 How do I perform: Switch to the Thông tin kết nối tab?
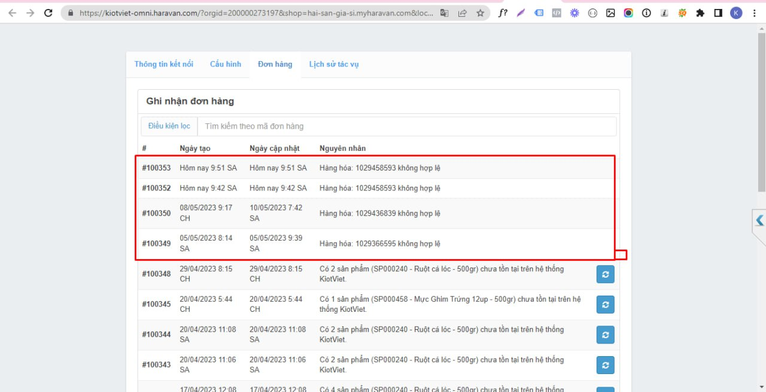pyautogui.click(x=164, y=64)
